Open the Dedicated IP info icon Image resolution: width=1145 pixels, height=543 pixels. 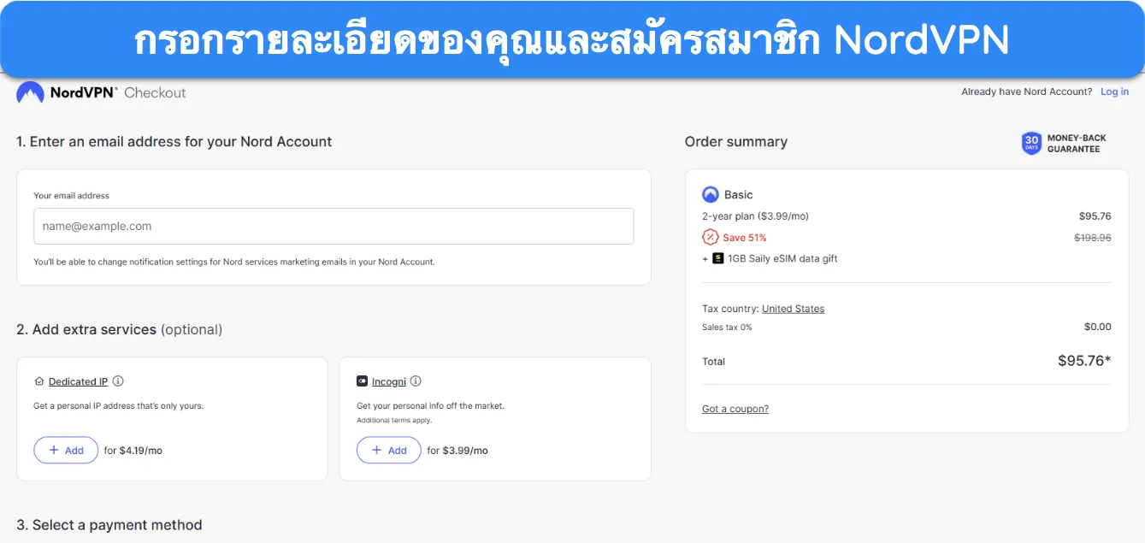tap(118, 381)
